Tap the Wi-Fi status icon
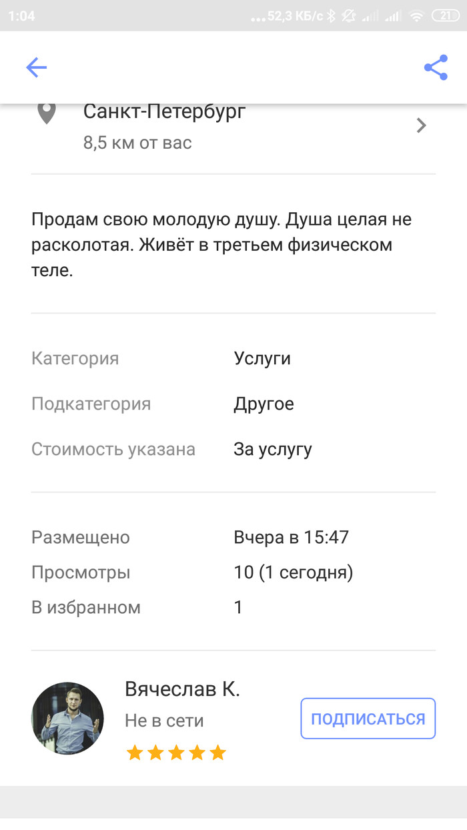This screenshot has height=830, width=467. pyautogui.click(x=417, y=15)
